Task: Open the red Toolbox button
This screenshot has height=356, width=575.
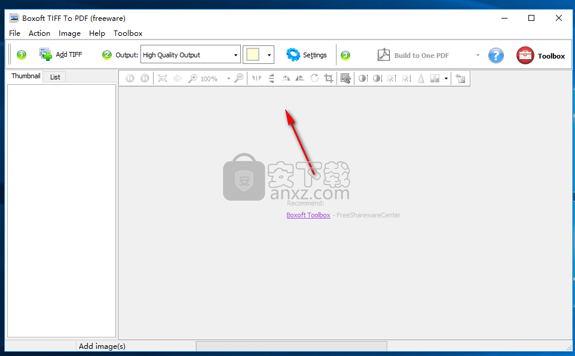Action: 540,56
